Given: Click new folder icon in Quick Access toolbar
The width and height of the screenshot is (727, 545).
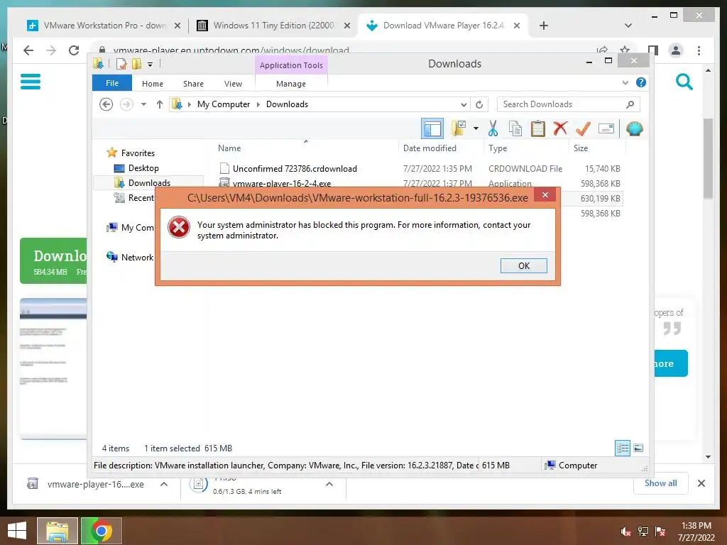Looking at the screenshot, I should [136, 64].
